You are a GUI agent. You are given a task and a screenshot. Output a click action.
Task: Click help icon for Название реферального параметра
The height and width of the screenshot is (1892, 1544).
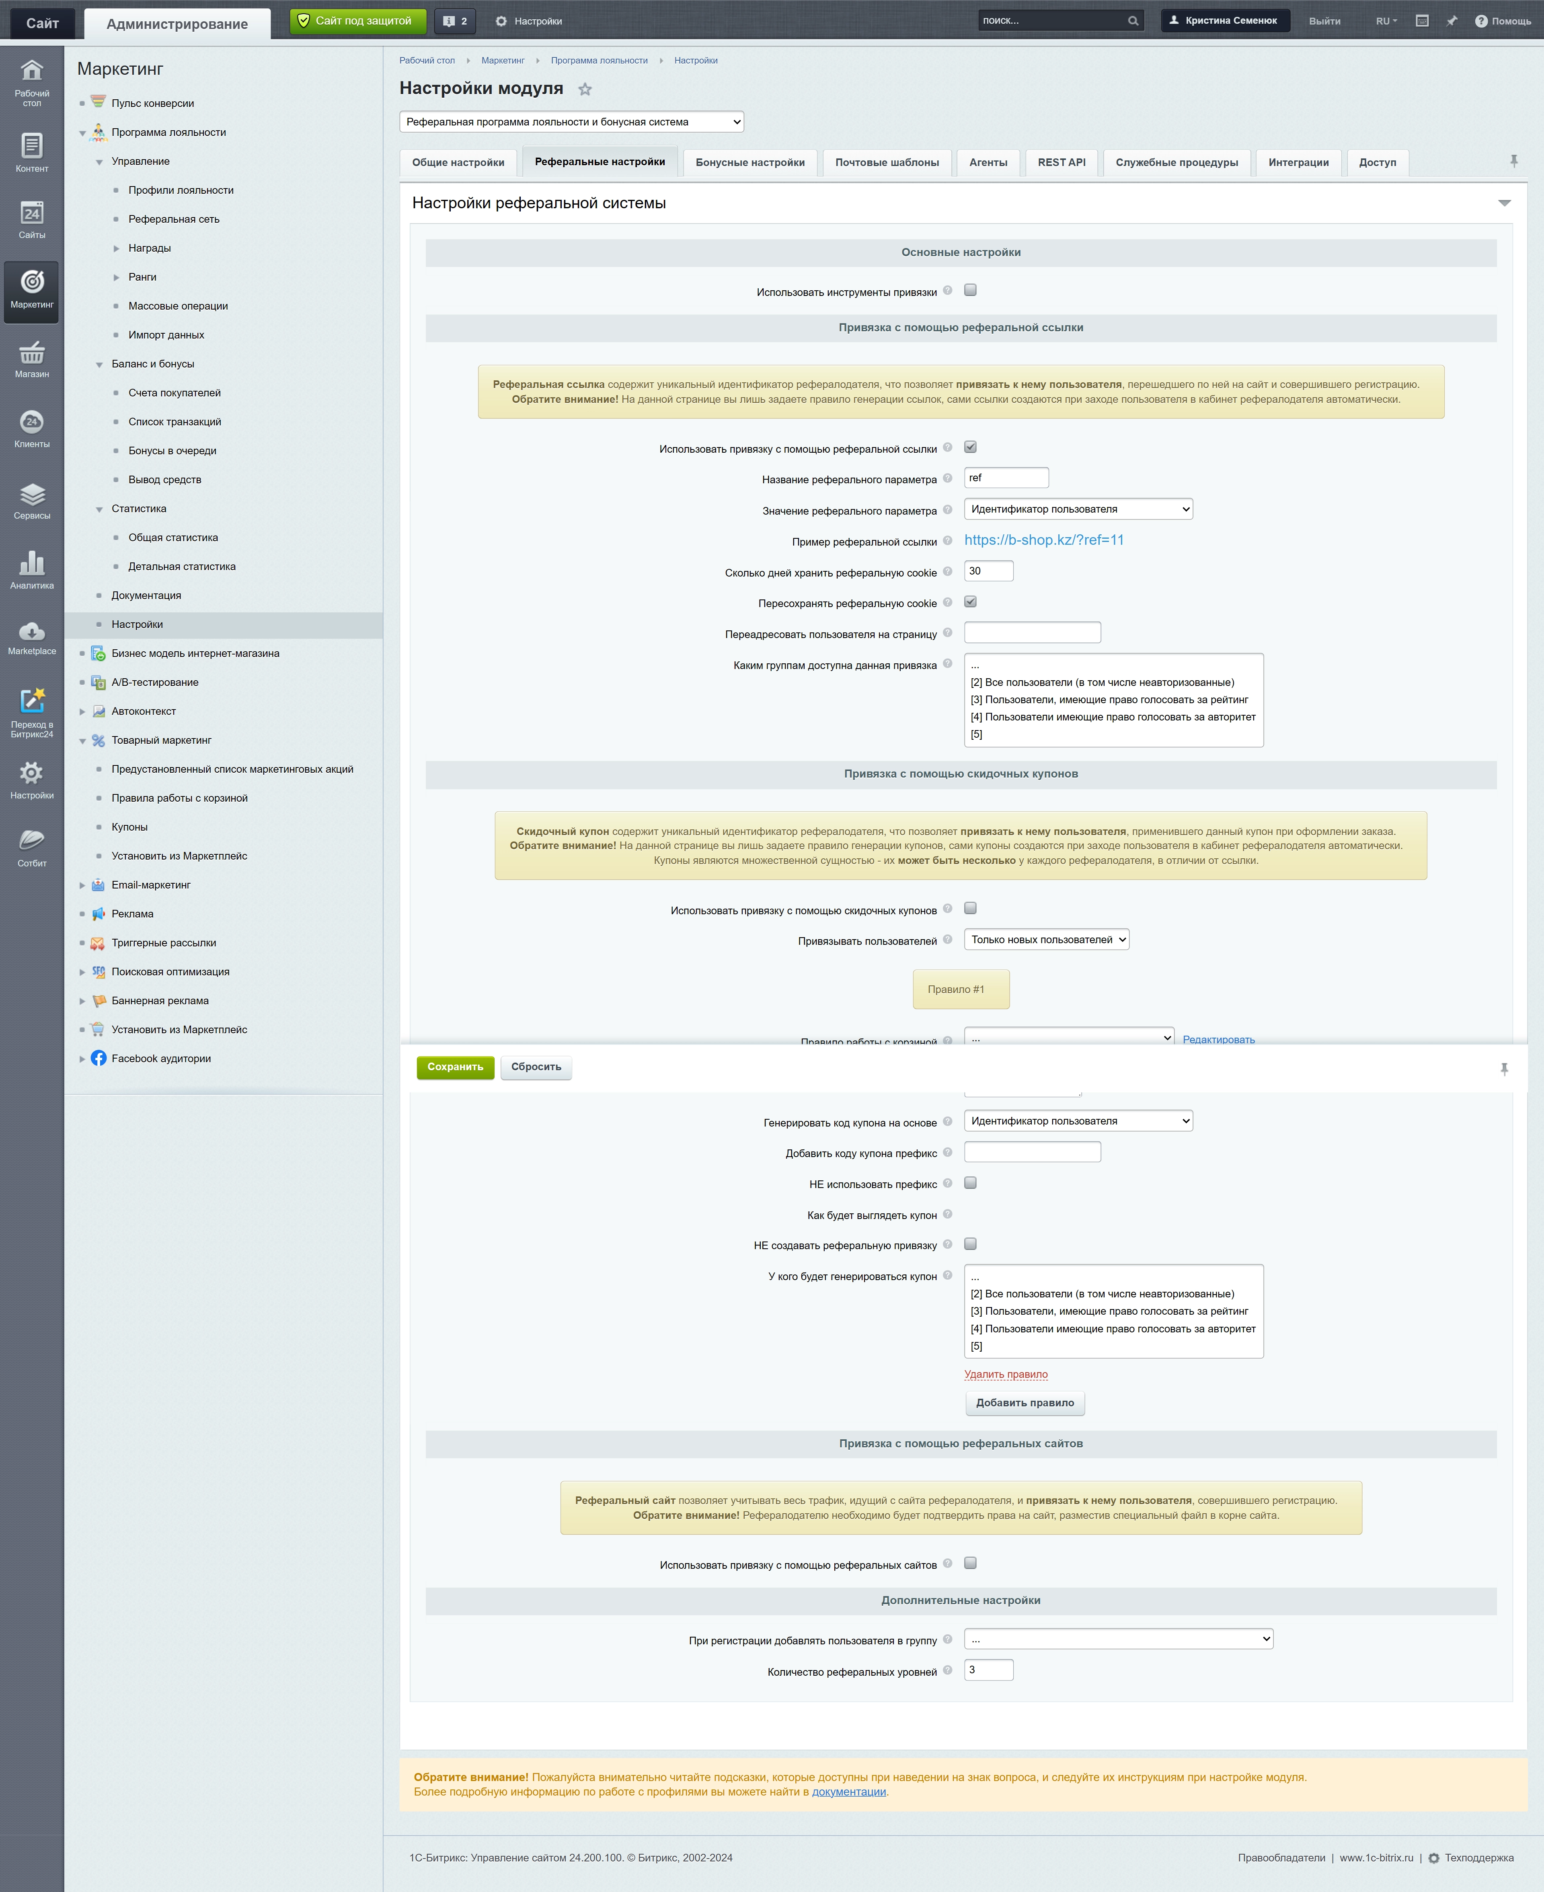947,478
